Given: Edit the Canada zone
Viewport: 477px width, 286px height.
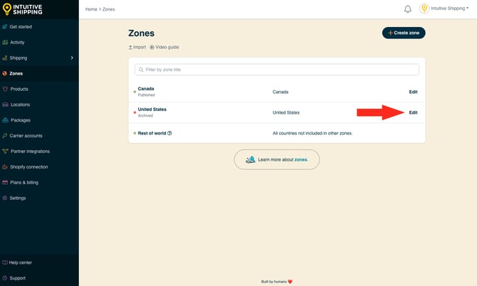Looking at the screenshot, I should [413, 92].
